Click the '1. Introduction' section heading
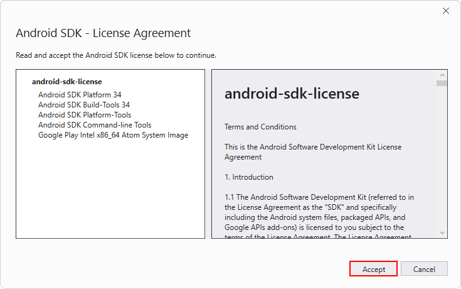Viewport: 461px width, 289px height. pyautogui.click(x=249, y=177)
